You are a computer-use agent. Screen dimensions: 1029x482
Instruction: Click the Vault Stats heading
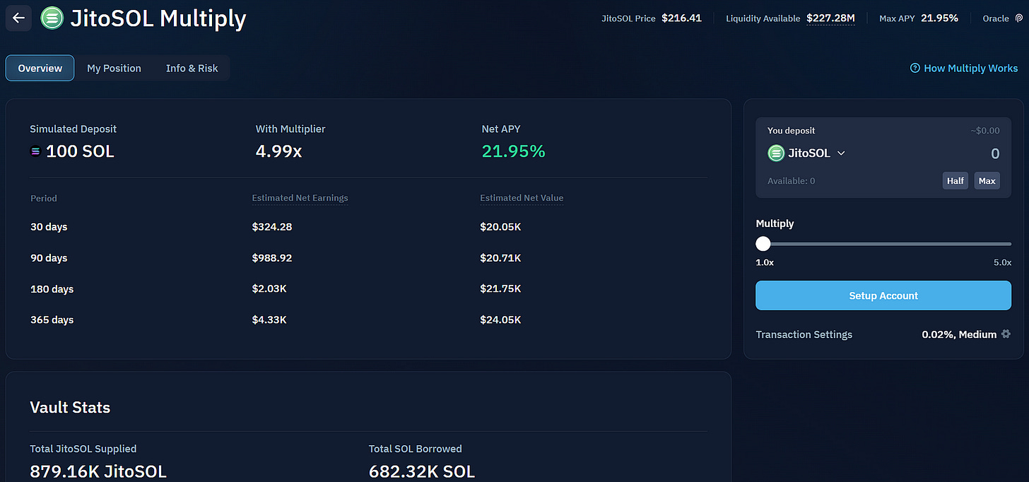click(x=70, y=407)
